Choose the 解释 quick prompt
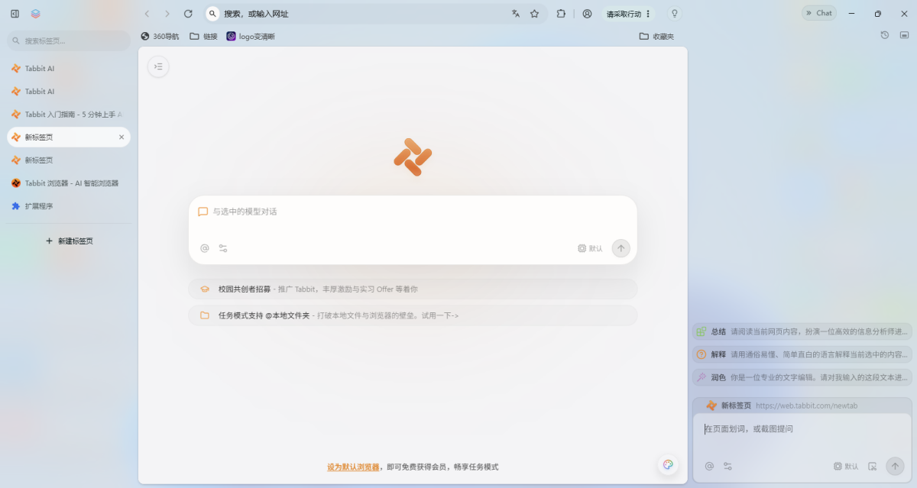This screenshot has width=917, height=488. 802,354
